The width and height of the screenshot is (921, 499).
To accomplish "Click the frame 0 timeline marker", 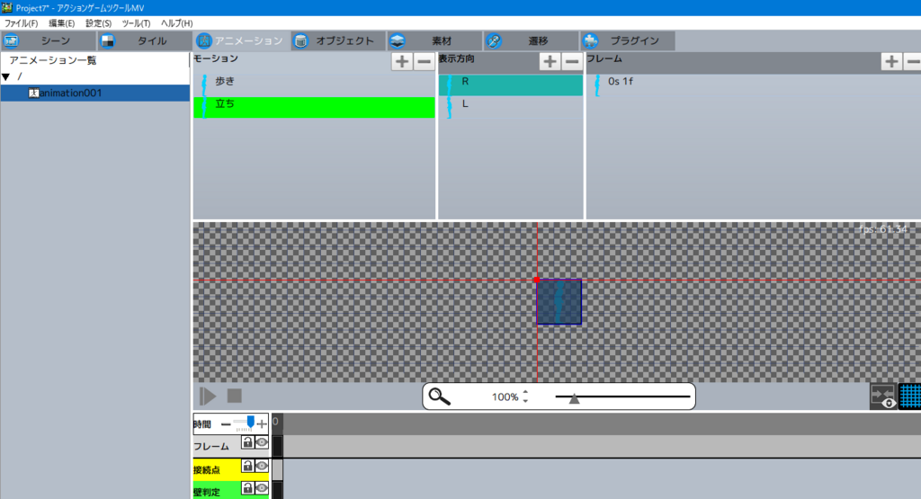I will pyautogui.click(x=277, y=423).
